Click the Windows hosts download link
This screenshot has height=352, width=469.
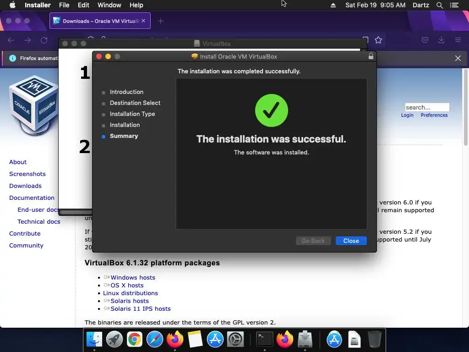click(133, 277)
